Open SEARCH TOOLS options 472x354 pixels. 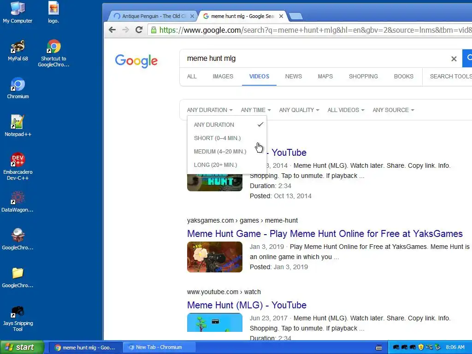point(451,77)
